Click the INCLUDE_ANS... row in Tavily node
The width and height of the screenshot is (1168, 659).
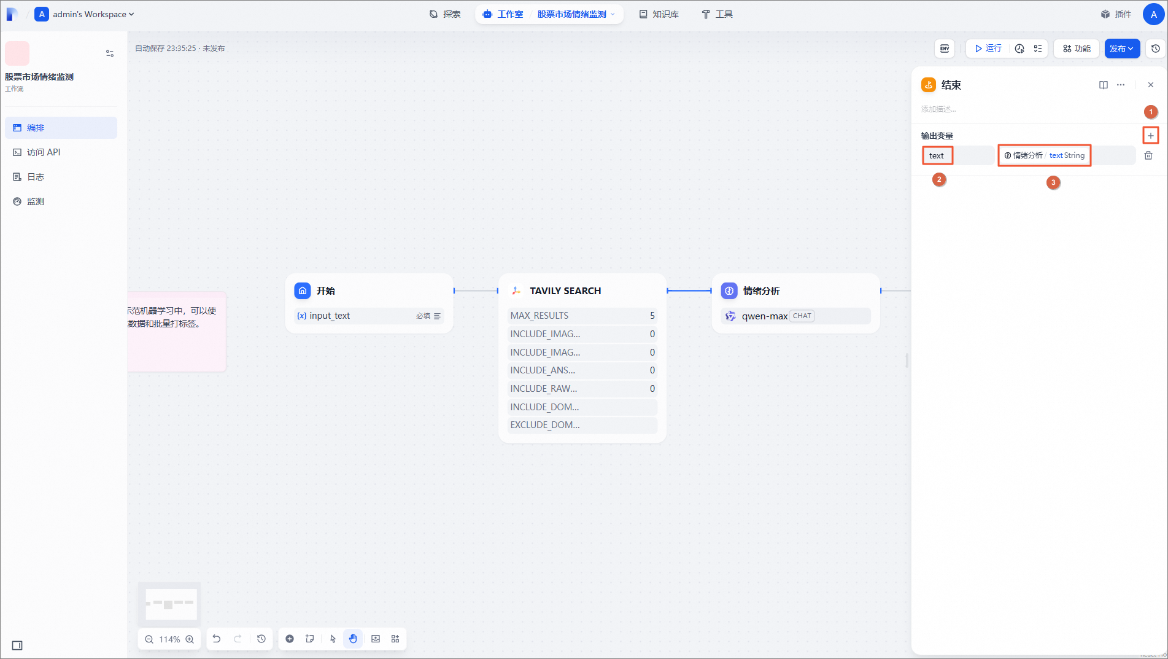(x=582, y=370)
